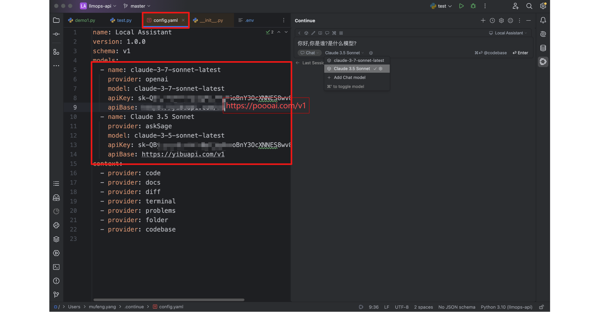The width and height of the screenshot is (599, 312).
Task: Expand the master branch dropdown
Action: click(137, 6)
